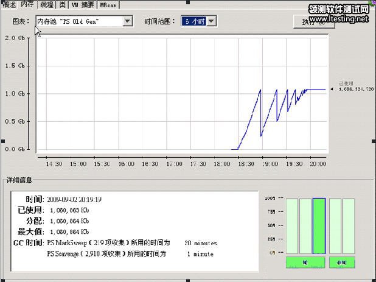
Task: Expand the 图表 memory pool dropdown
Action: [x=127, y=21]
